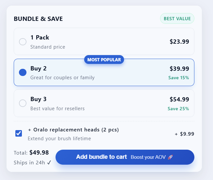The height and width of the screenshot is (180, 213).
Task: Click the $39.99 bundle price
Action: (x=179, y=68)
